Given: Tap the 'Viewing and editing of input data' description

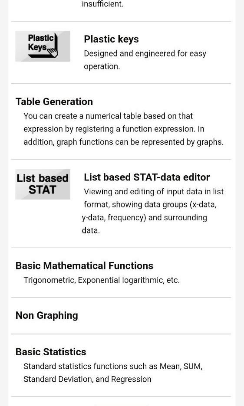Looking at the screenshot, I should click(x=153, y=211).
